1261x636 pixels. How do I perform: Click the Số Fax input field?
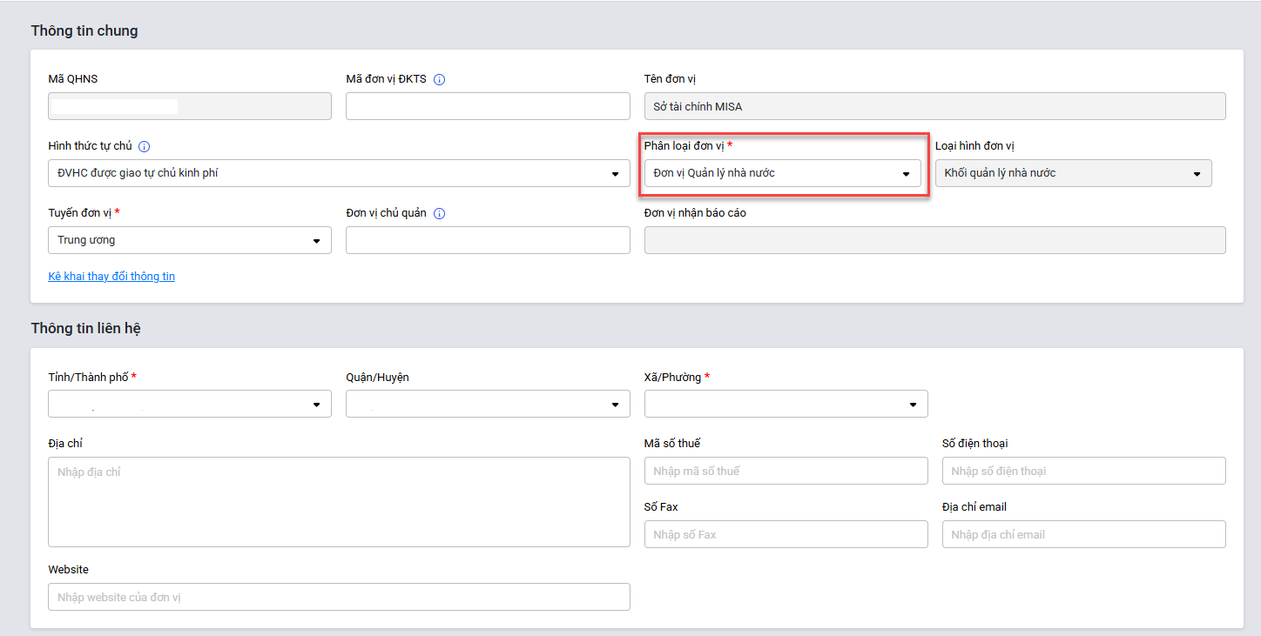(786, 534)
